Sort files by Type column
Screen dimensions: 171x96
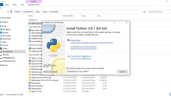pos(84,16)
